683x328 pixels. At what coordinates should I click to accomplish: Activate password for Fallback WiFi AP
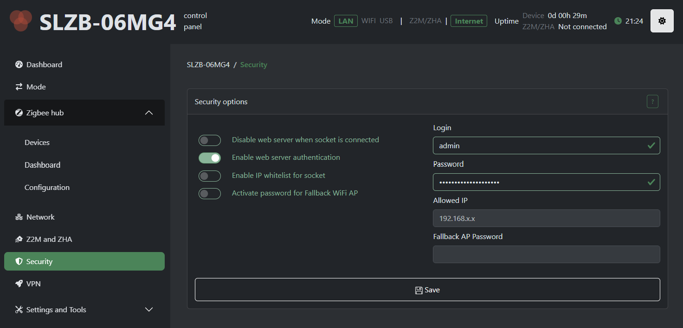(209, 193)
